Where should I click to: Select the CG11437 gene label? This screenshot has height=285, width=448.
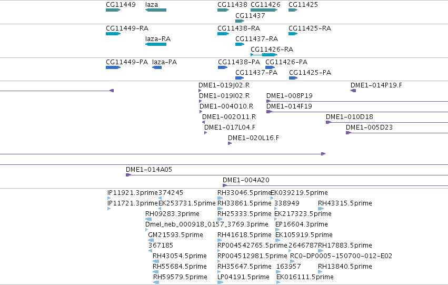pos(250,16)
